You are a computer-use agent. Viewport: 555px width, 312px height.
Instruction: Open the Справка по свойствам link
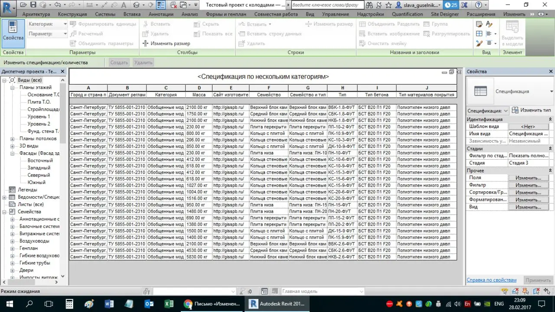[x=491, y=280]
